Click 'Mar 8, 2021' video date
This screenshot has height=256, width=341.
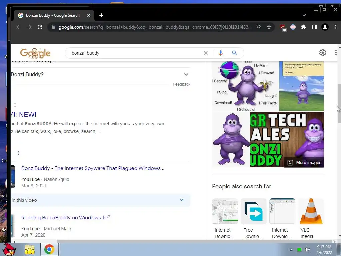click(x=34, y=186)
